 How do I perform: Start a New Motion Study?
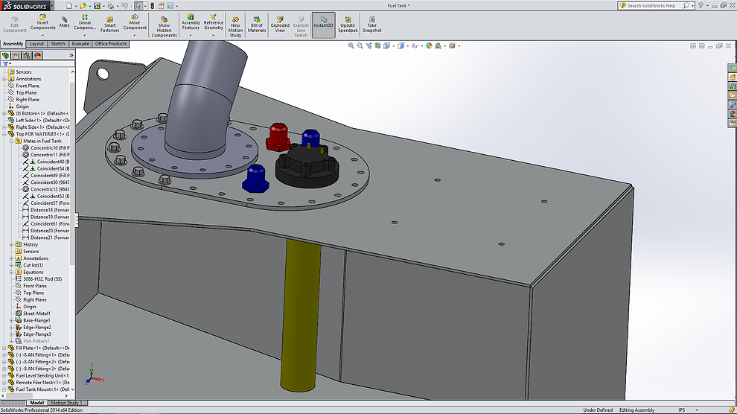[x=235, y=24]
